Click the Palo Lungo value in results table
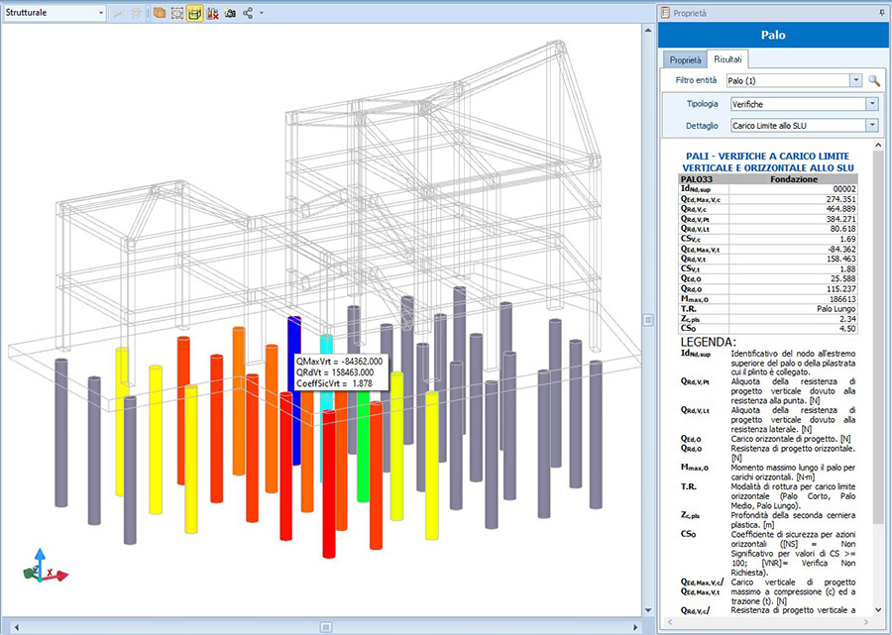The width and height of the screenshot is (892, 635). (836, 309)
